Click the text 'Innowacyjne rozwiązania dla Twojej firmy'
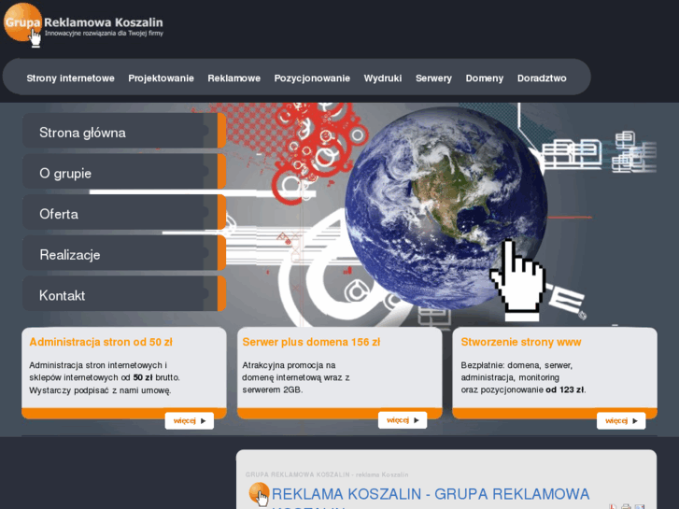 [104, 34]
